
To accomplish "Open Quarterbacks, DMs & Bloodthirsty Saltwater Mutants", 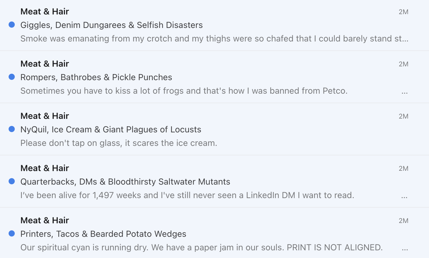I will [125, 182].
